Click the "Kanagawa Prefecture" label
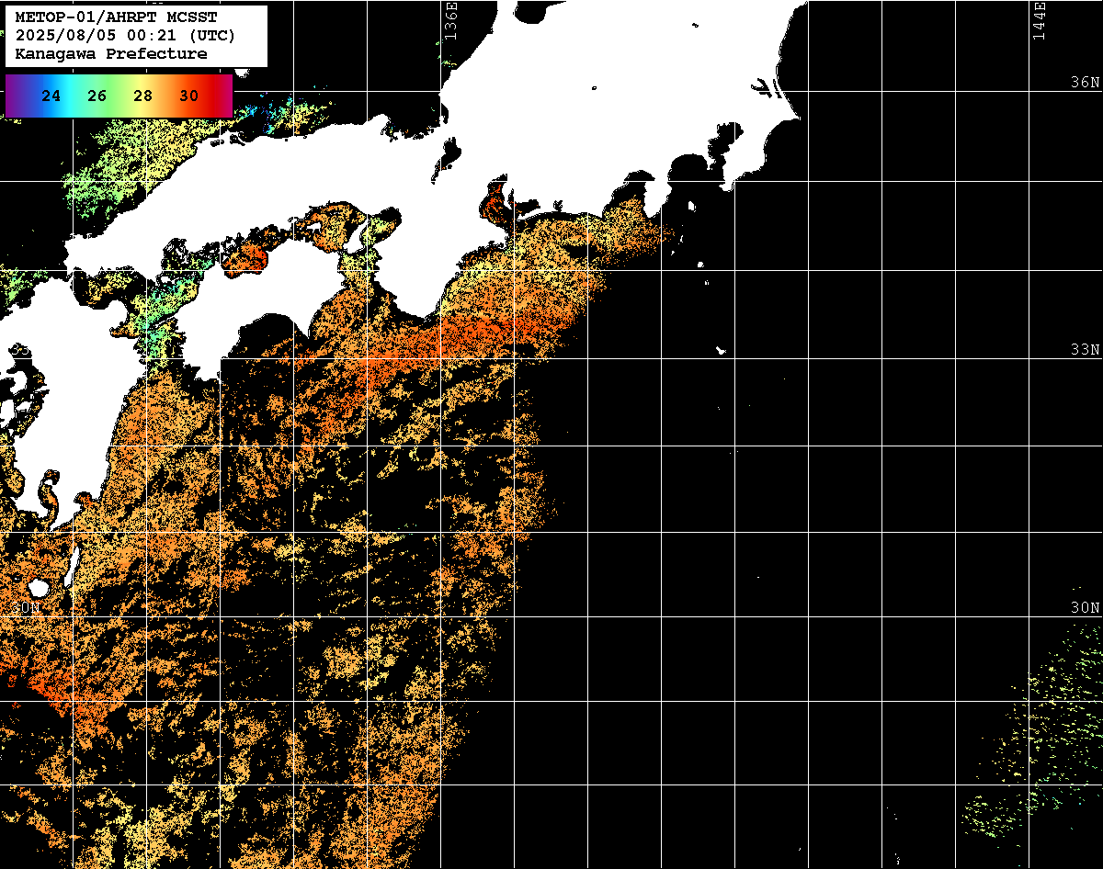The width and height of the screenshot is (1103, 869). tap(111, 54)
